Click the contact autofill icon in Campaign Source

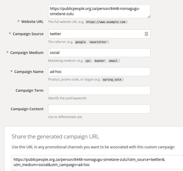tap(146, 34)
